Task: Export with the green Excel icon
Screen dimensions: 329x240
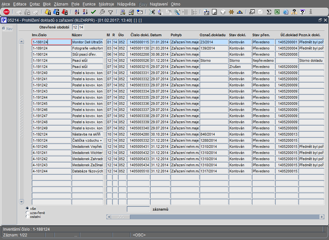Action: tap(277, 12)
